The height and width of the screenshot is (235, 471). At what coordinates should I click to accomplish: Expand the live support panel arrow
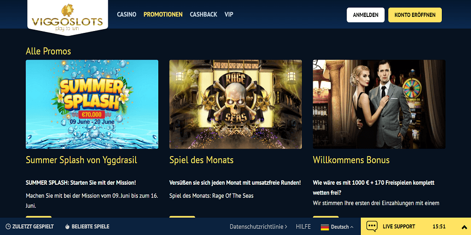[x=464, y=227]
